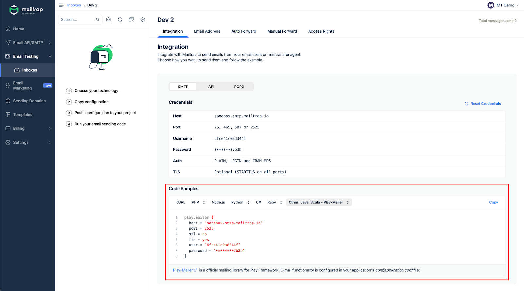The height and width of the screenshot is (291, 524).
Task: Click the Port value '25, 465, 587 or 2525'
Action: point(237,127)
